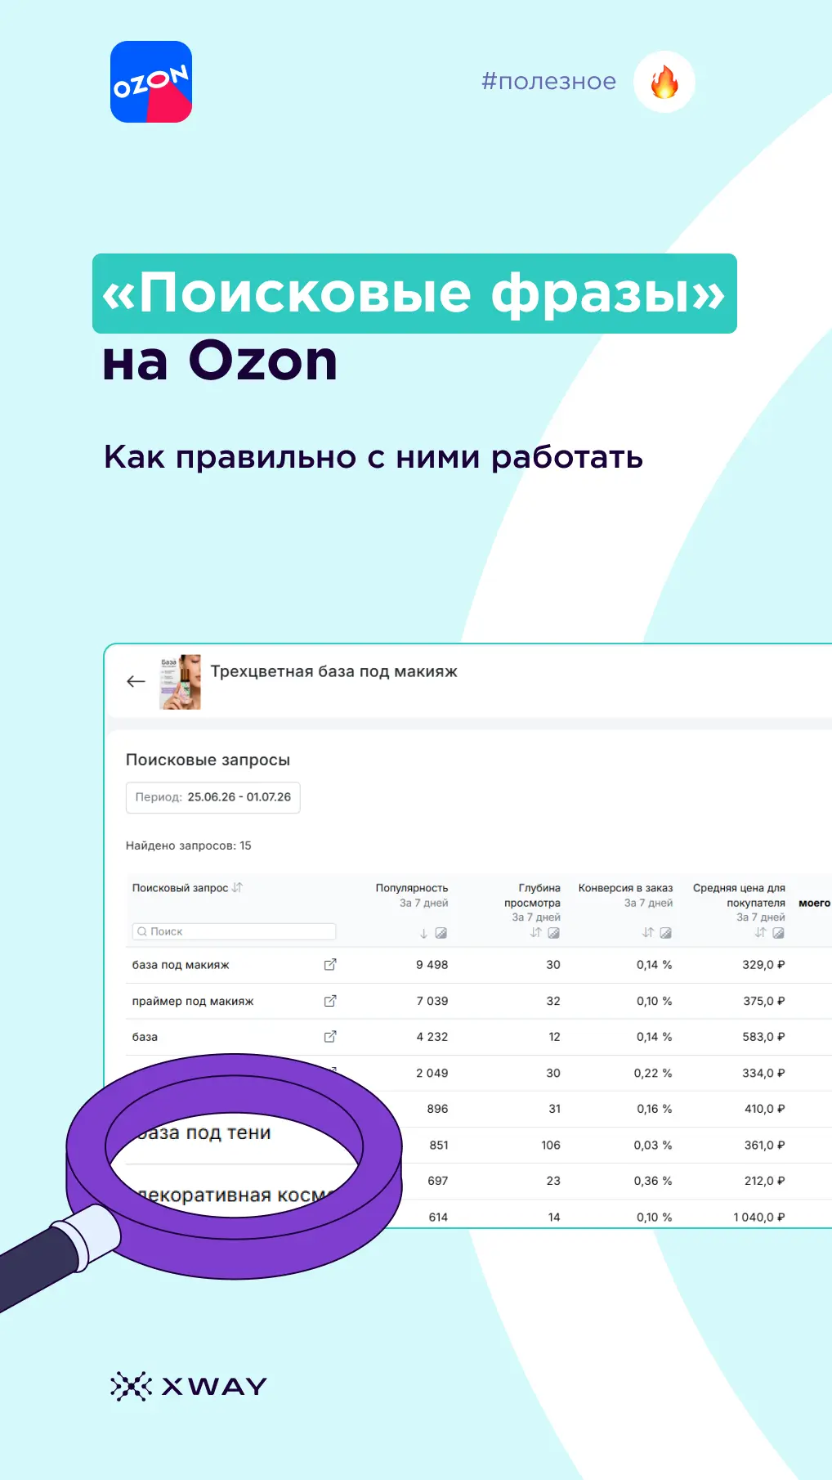Click the popularity value 7 039
832x1480 pixels.
pyautogui.click(x=432, y=1001)
